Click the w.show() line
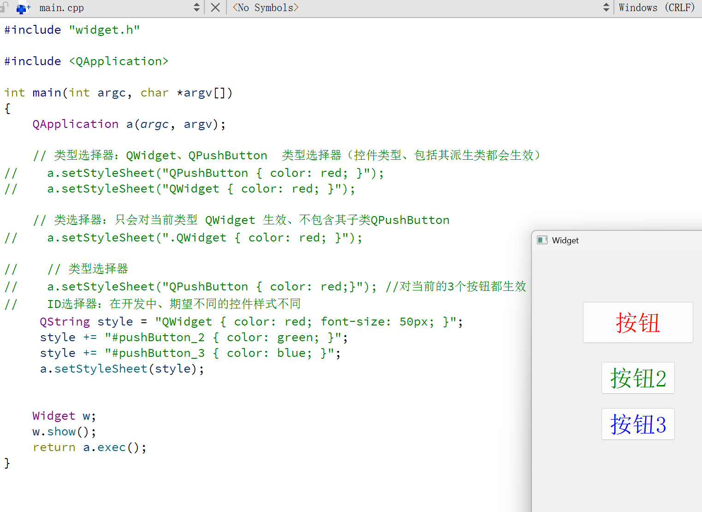This screenshot has width=702, height=512. point(63,431)
